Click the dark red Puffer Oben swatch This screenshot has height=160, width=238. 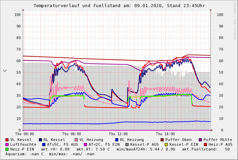162,140
